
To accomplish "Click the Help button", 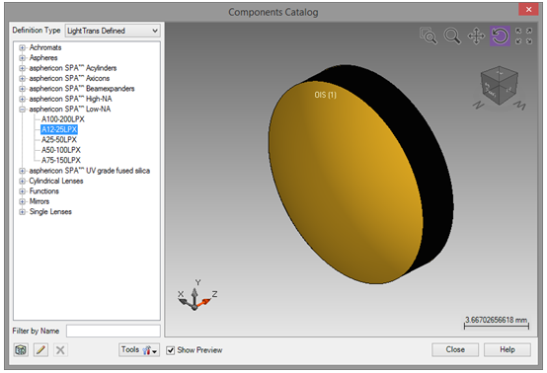I will (x=508, y=349).
